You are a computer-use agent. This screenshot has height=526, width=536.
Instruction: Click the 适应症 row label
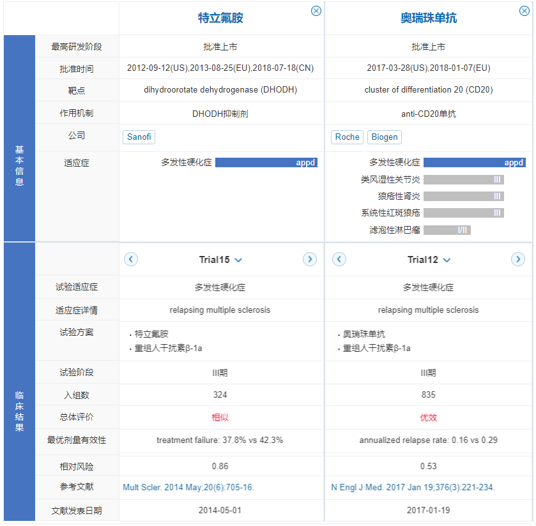coord(77,163)
